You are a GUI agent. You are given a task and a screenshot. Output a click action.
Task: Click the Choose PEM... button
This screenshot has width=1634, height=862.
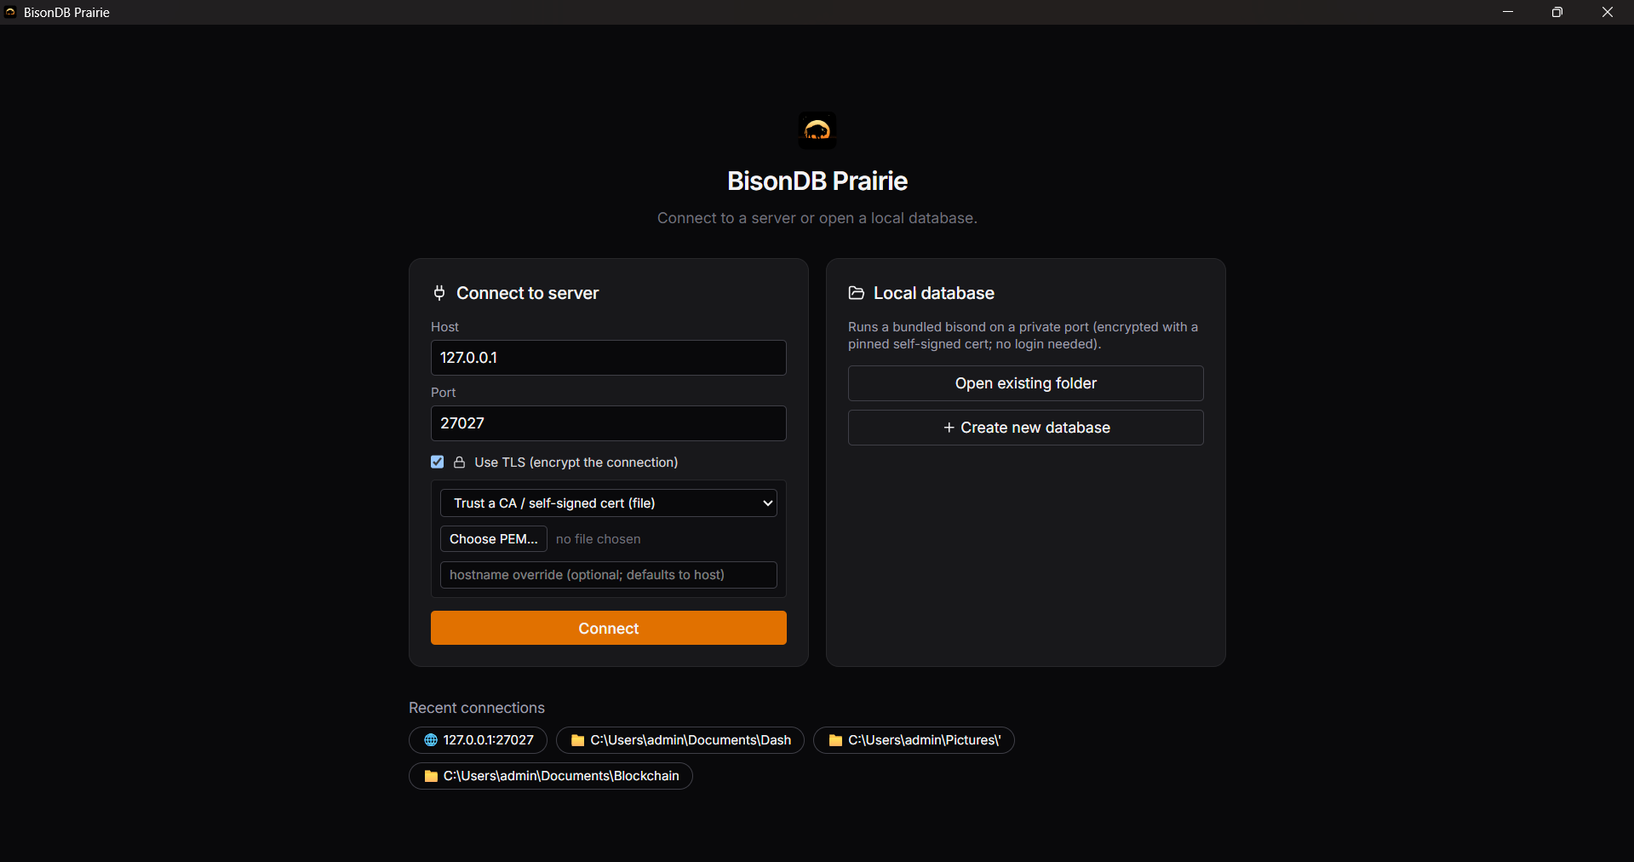click(494, 539)
